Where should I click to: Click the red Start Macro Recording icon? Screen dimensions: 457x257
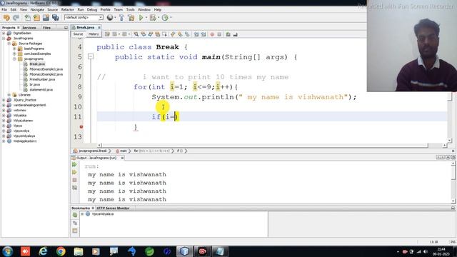[212, 34]
